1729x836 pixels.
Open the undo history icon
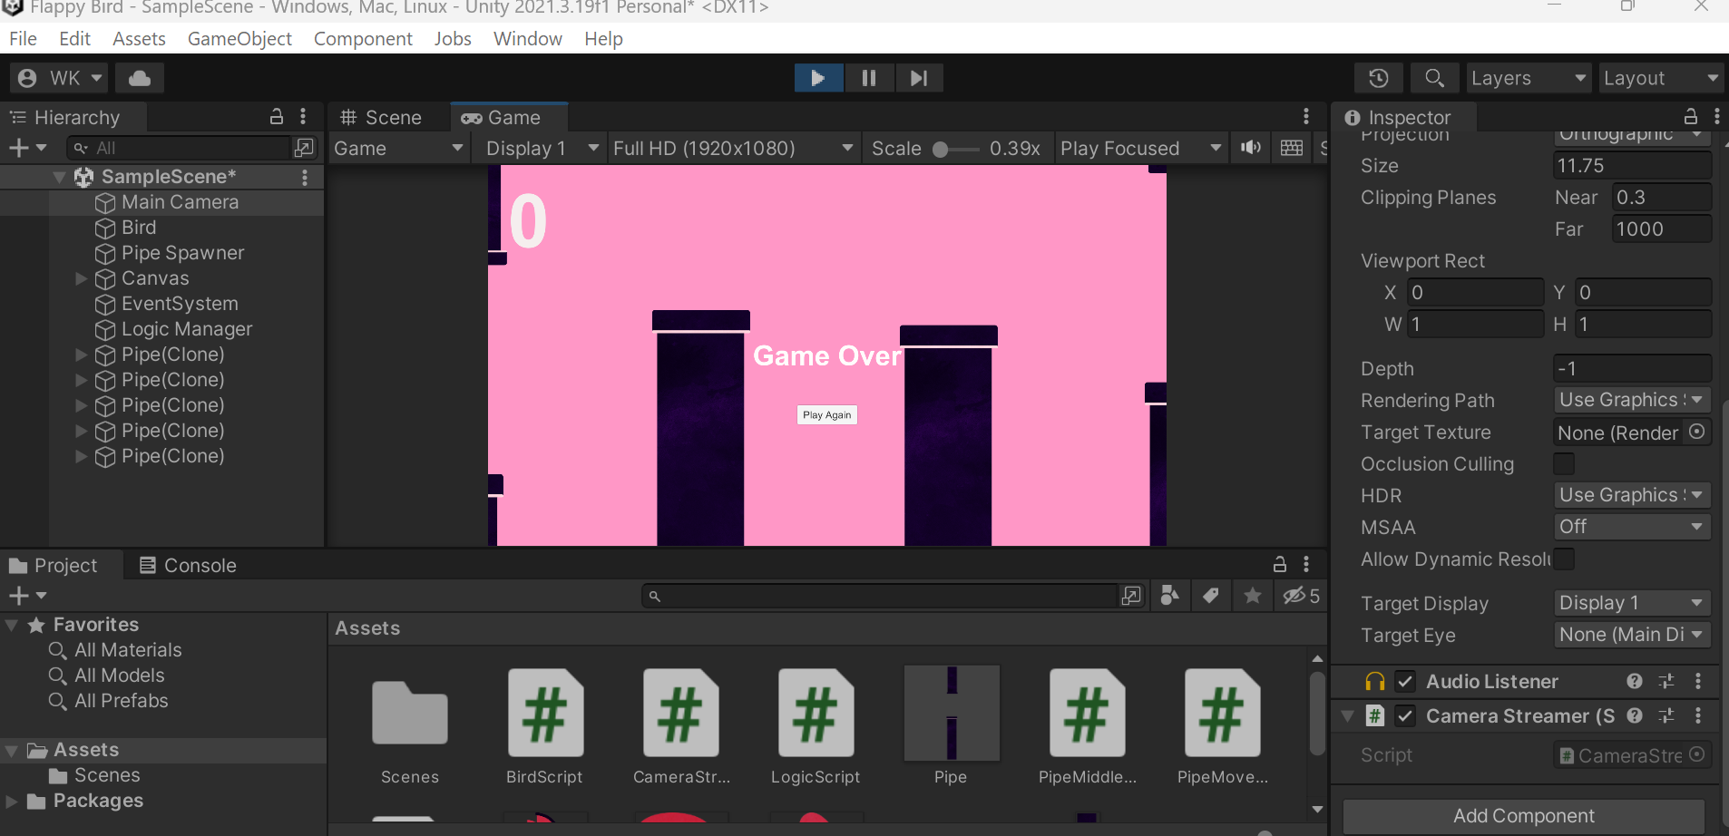click(1378, 78)
